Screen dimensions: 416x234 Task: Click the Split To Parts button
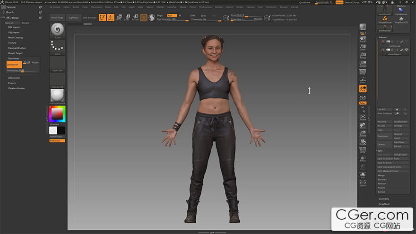[x=393, y=163]
